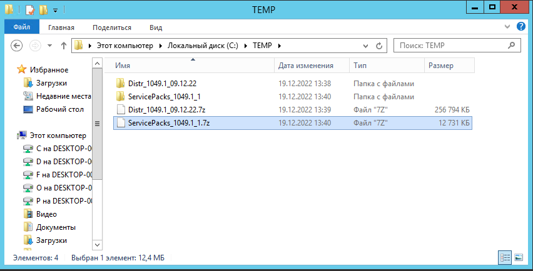Click New folder quick access icon
The width and height of the screenshot is (533, 271).
44,10
